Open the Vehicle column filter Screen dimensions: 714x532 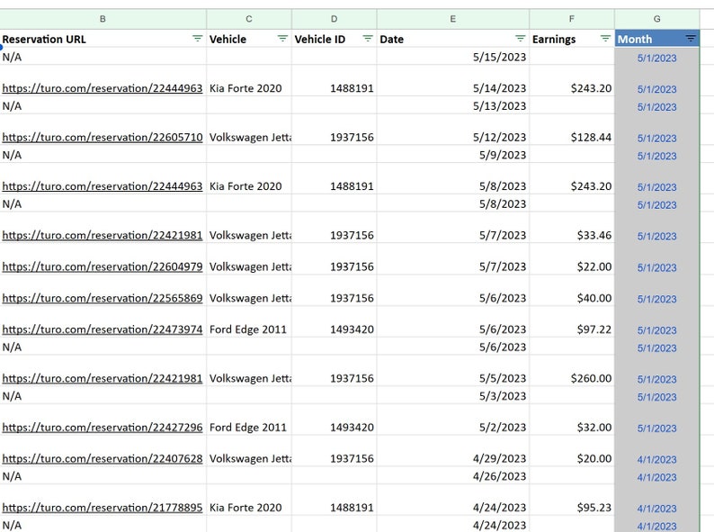pyautogui.click(x=282, y=39)
